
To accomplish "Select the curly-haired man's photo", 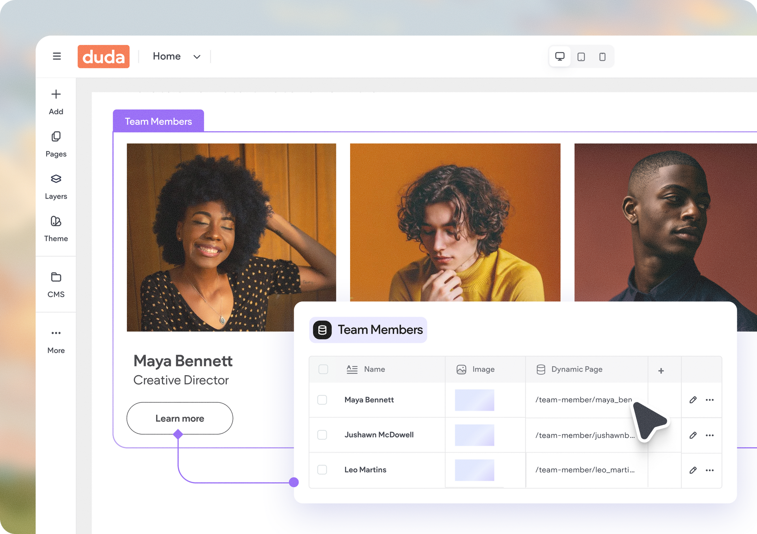I will pyautogui.click(x=455, y=222).
